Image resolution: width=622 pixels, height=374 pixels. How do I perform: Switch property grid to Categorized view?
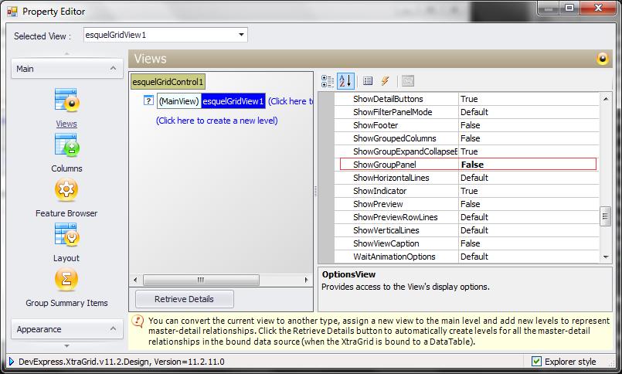(x=328, y=81)
